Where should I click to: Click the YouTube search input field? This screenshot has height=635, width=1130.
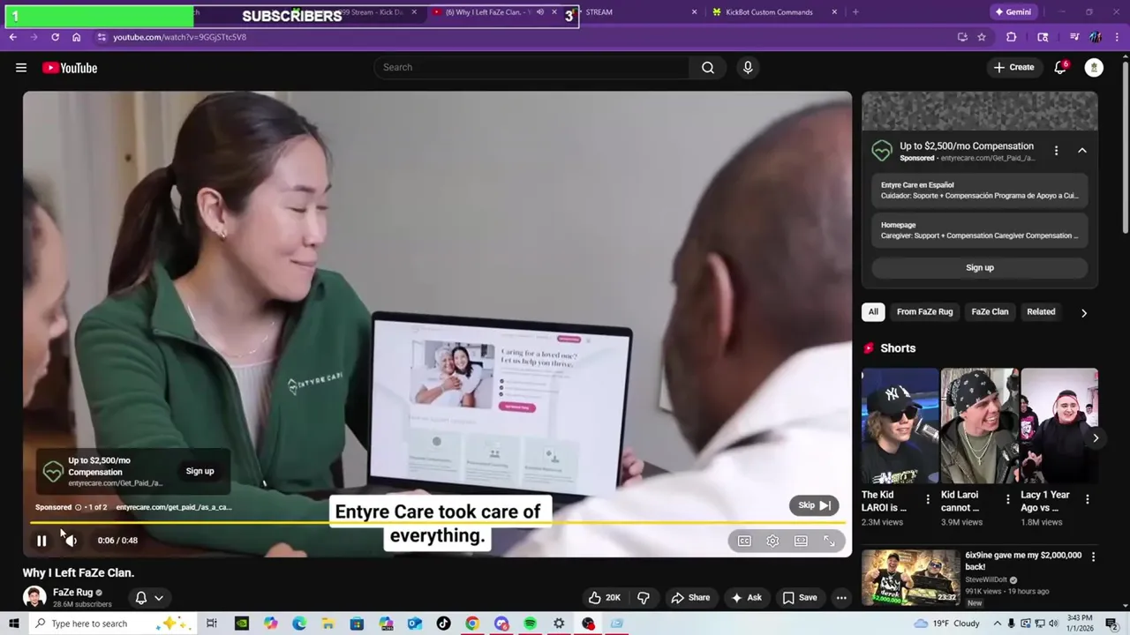532,68
